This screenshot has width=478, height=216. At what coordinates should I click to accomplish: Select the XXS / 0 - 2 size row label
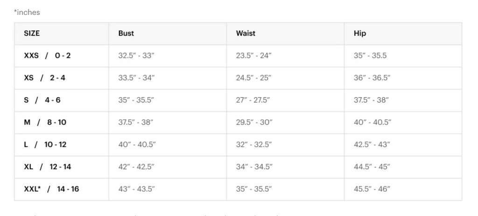pos(48,56)
